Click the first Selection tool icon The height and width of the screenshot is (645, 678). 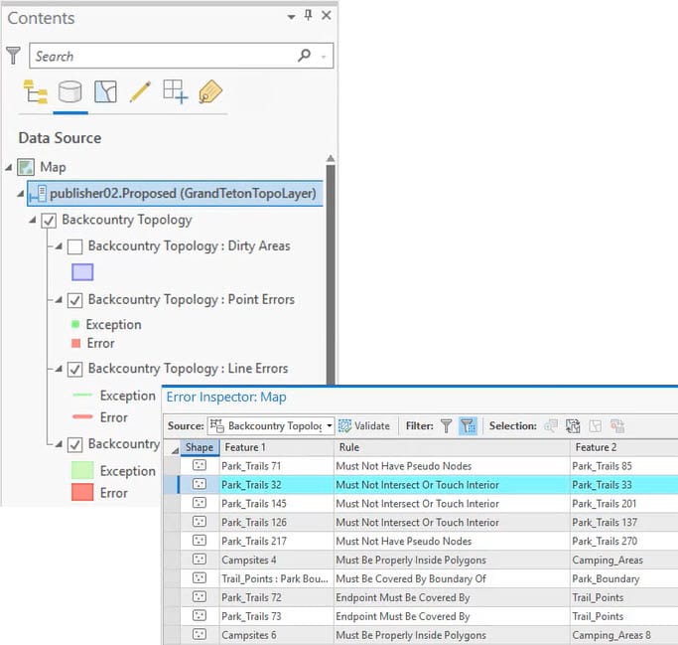point(551,426)
